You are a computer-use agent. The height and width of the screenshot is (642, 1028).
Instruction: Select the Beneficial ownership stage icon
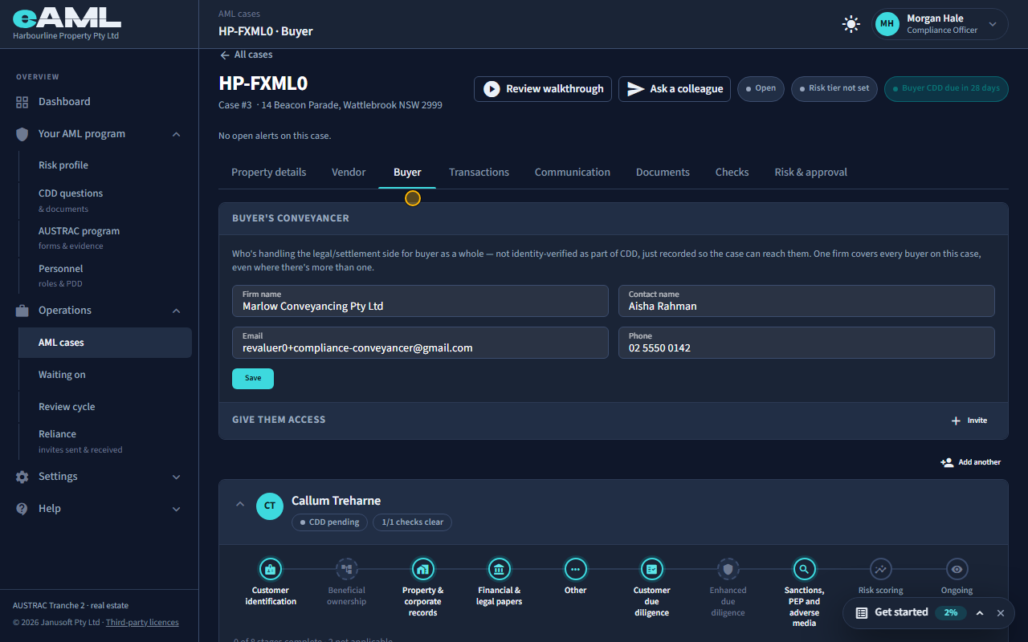point(347,569)
